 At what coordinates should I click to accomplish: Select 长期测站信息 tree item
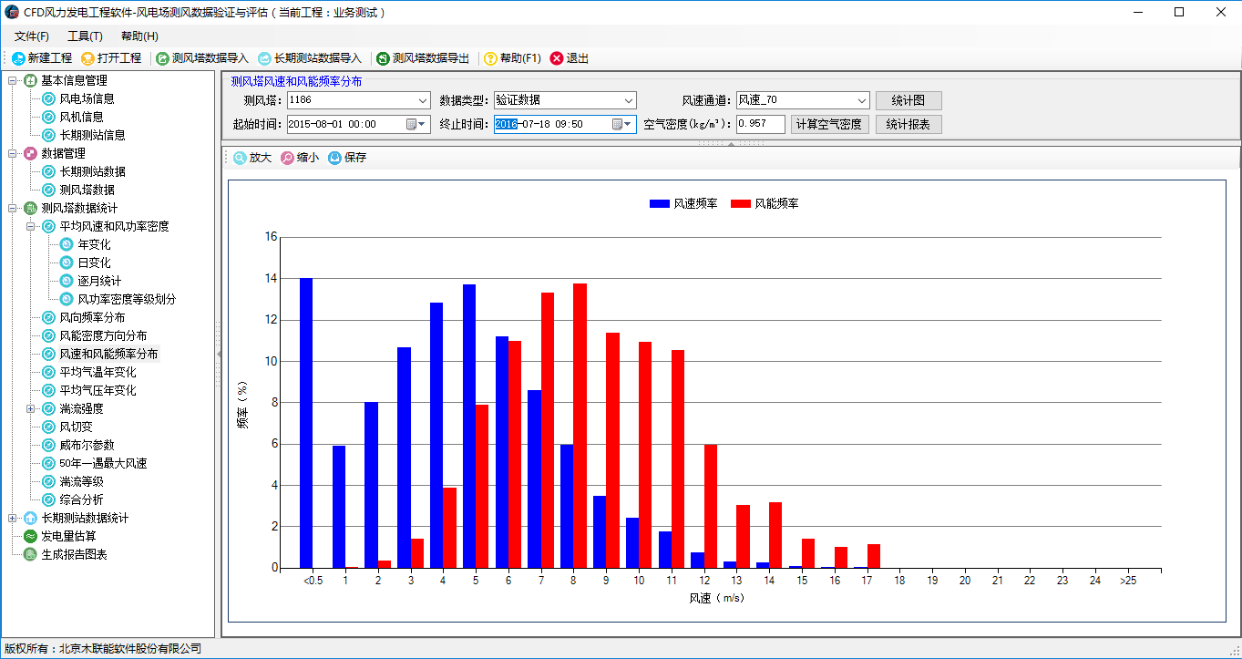(x=92, y=135)
